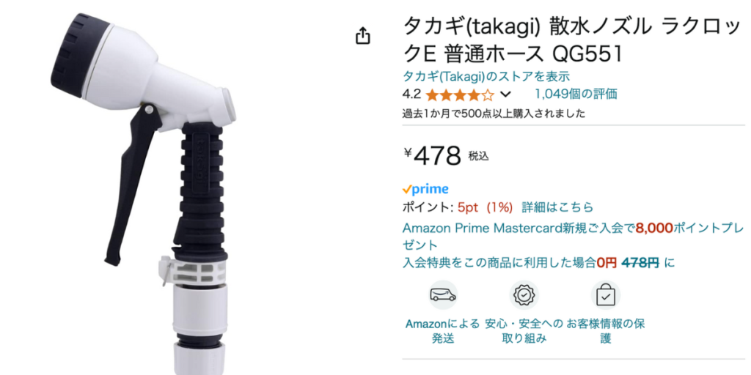The height and width of the screenshot is (375, 751).
Task: Click the orange star rating icons
Action: click(x=459, y=94)
